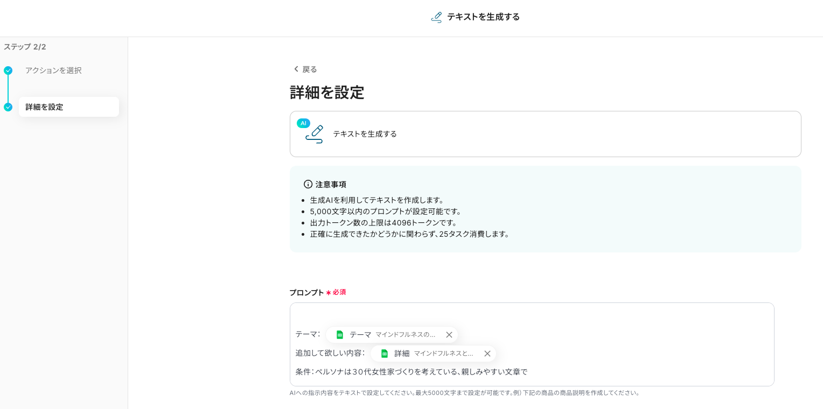Screen dimensions: 823x409
Task: Click the AI badge on the action card
Action: click(303, 123)
